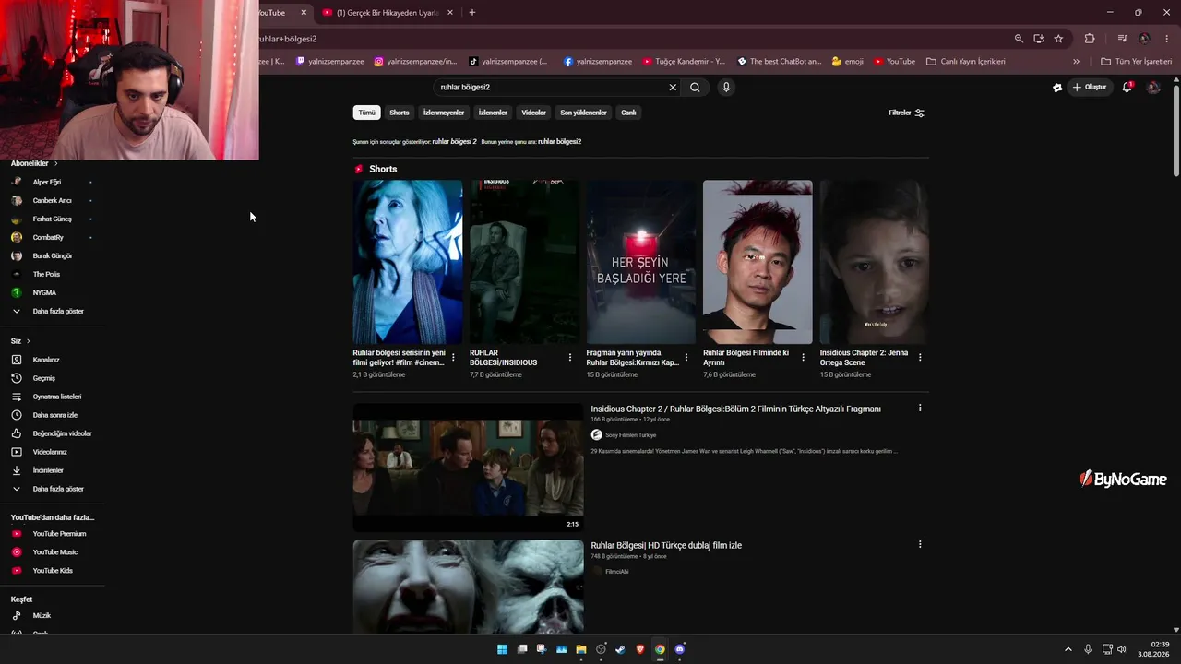Open more options for 'RUHLAR BÖLGESİ/INSIDIOUS' short
1181x664 pixels.
coord(569,357)
